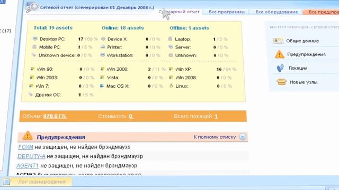339x190 pixels.
Task: Click the warning icon in Предупреждения header
Action: pos(28,136)
